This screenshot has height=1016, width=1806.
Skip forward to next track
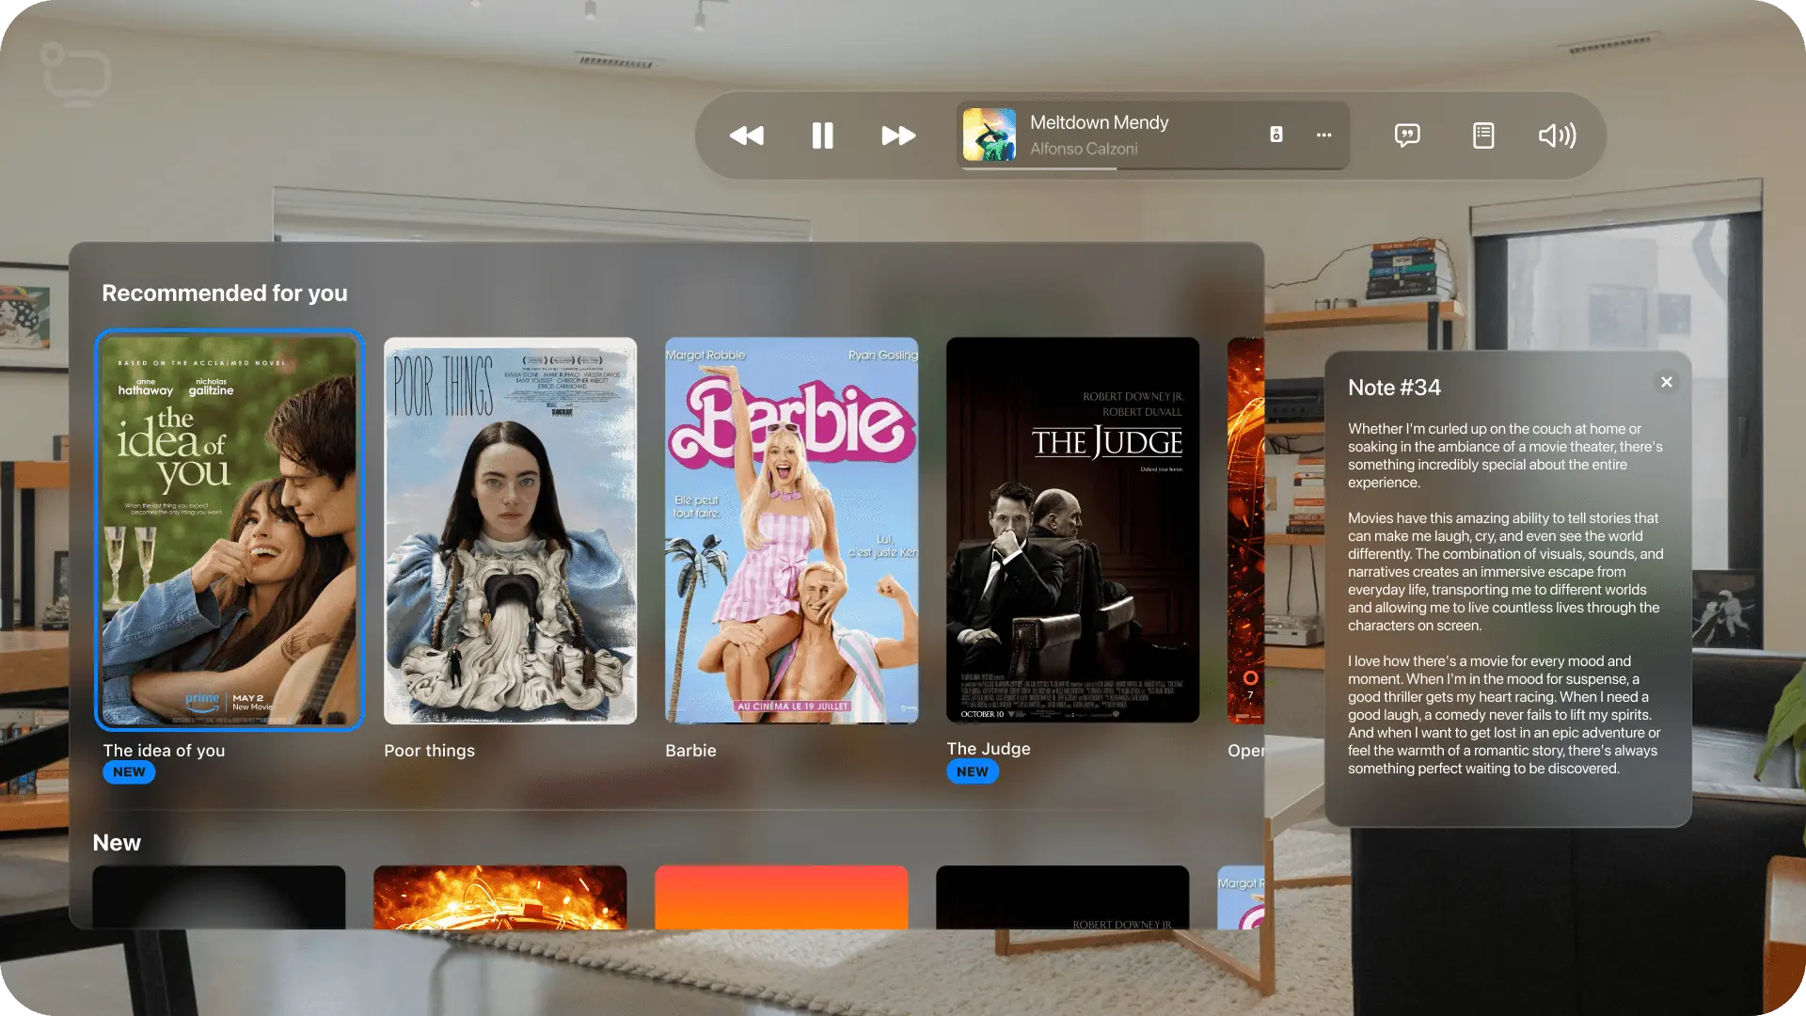coord(898,135)
